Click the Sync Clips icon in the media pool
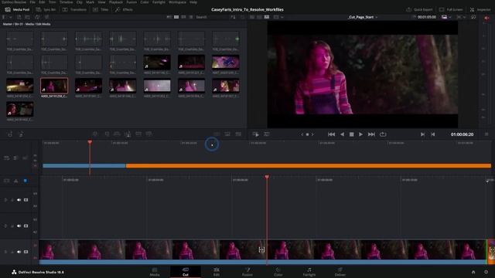The height and width of the screenshot is (278, 495). pyautogui.click(x=38, y=17)
